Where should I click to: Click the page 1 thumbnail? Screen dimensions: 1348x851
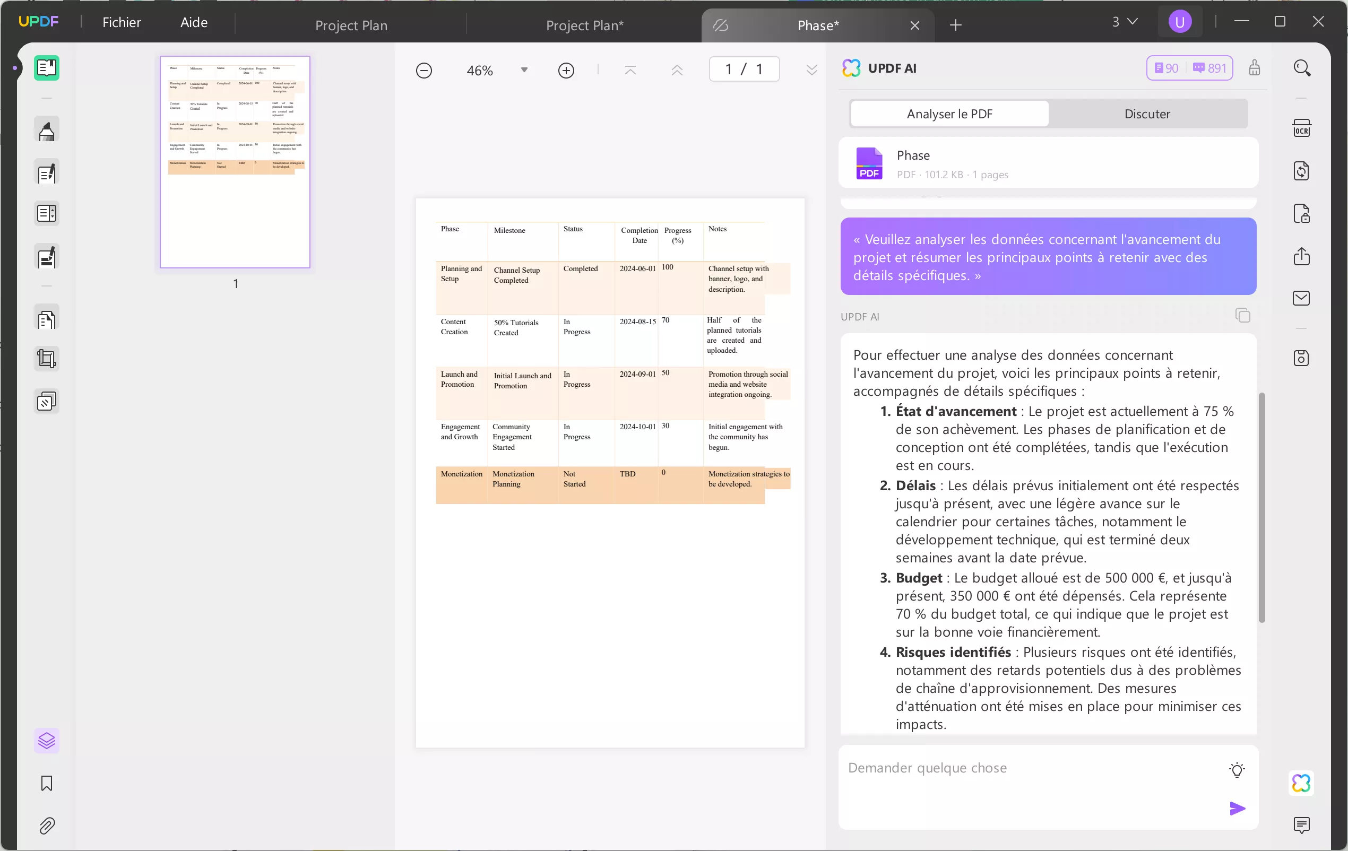point(235,162)
